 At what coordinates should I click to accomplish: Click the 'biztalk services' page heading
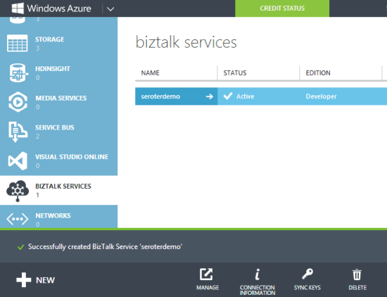(186, 42)
